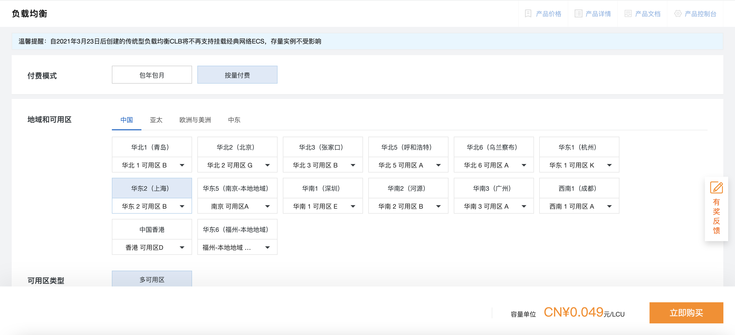Select region 华北6（乌兰察布）
735x335 pixels.
pos(494,147)
